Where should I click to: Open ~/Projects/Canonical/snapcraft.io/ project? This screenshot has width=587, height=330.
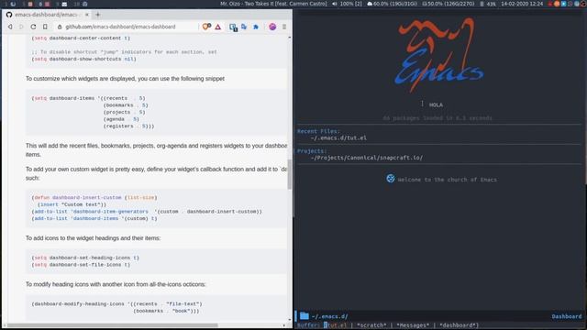click(x=367, y=158)
